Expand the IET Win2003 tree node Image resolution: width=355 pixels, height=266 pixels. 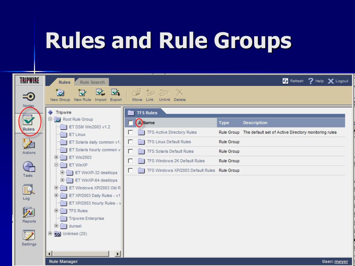coord(56,157)
